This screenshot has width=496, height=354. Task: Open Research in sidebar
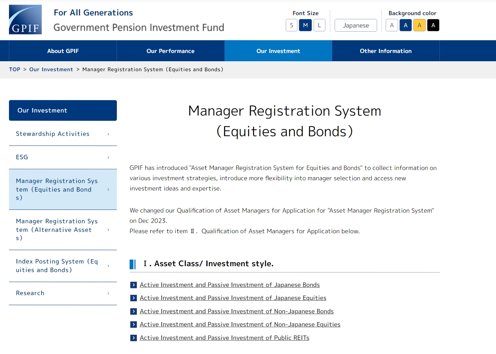point(63,293)
